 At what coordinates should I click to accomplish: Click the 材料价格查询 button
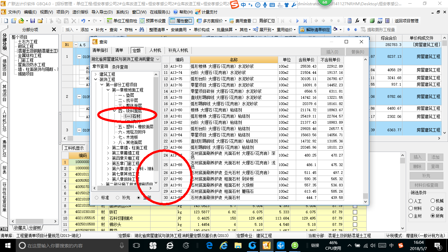(426, 185)
